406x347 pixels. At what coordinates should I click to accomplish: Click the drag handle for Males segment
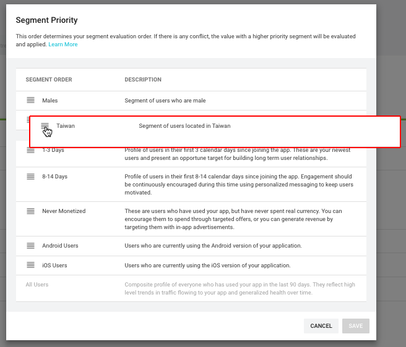click(x=30, y=100)
